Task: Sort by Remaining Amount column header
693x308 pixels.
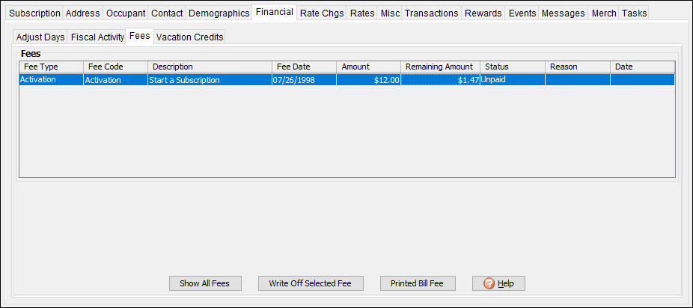Action: (439, 67)
